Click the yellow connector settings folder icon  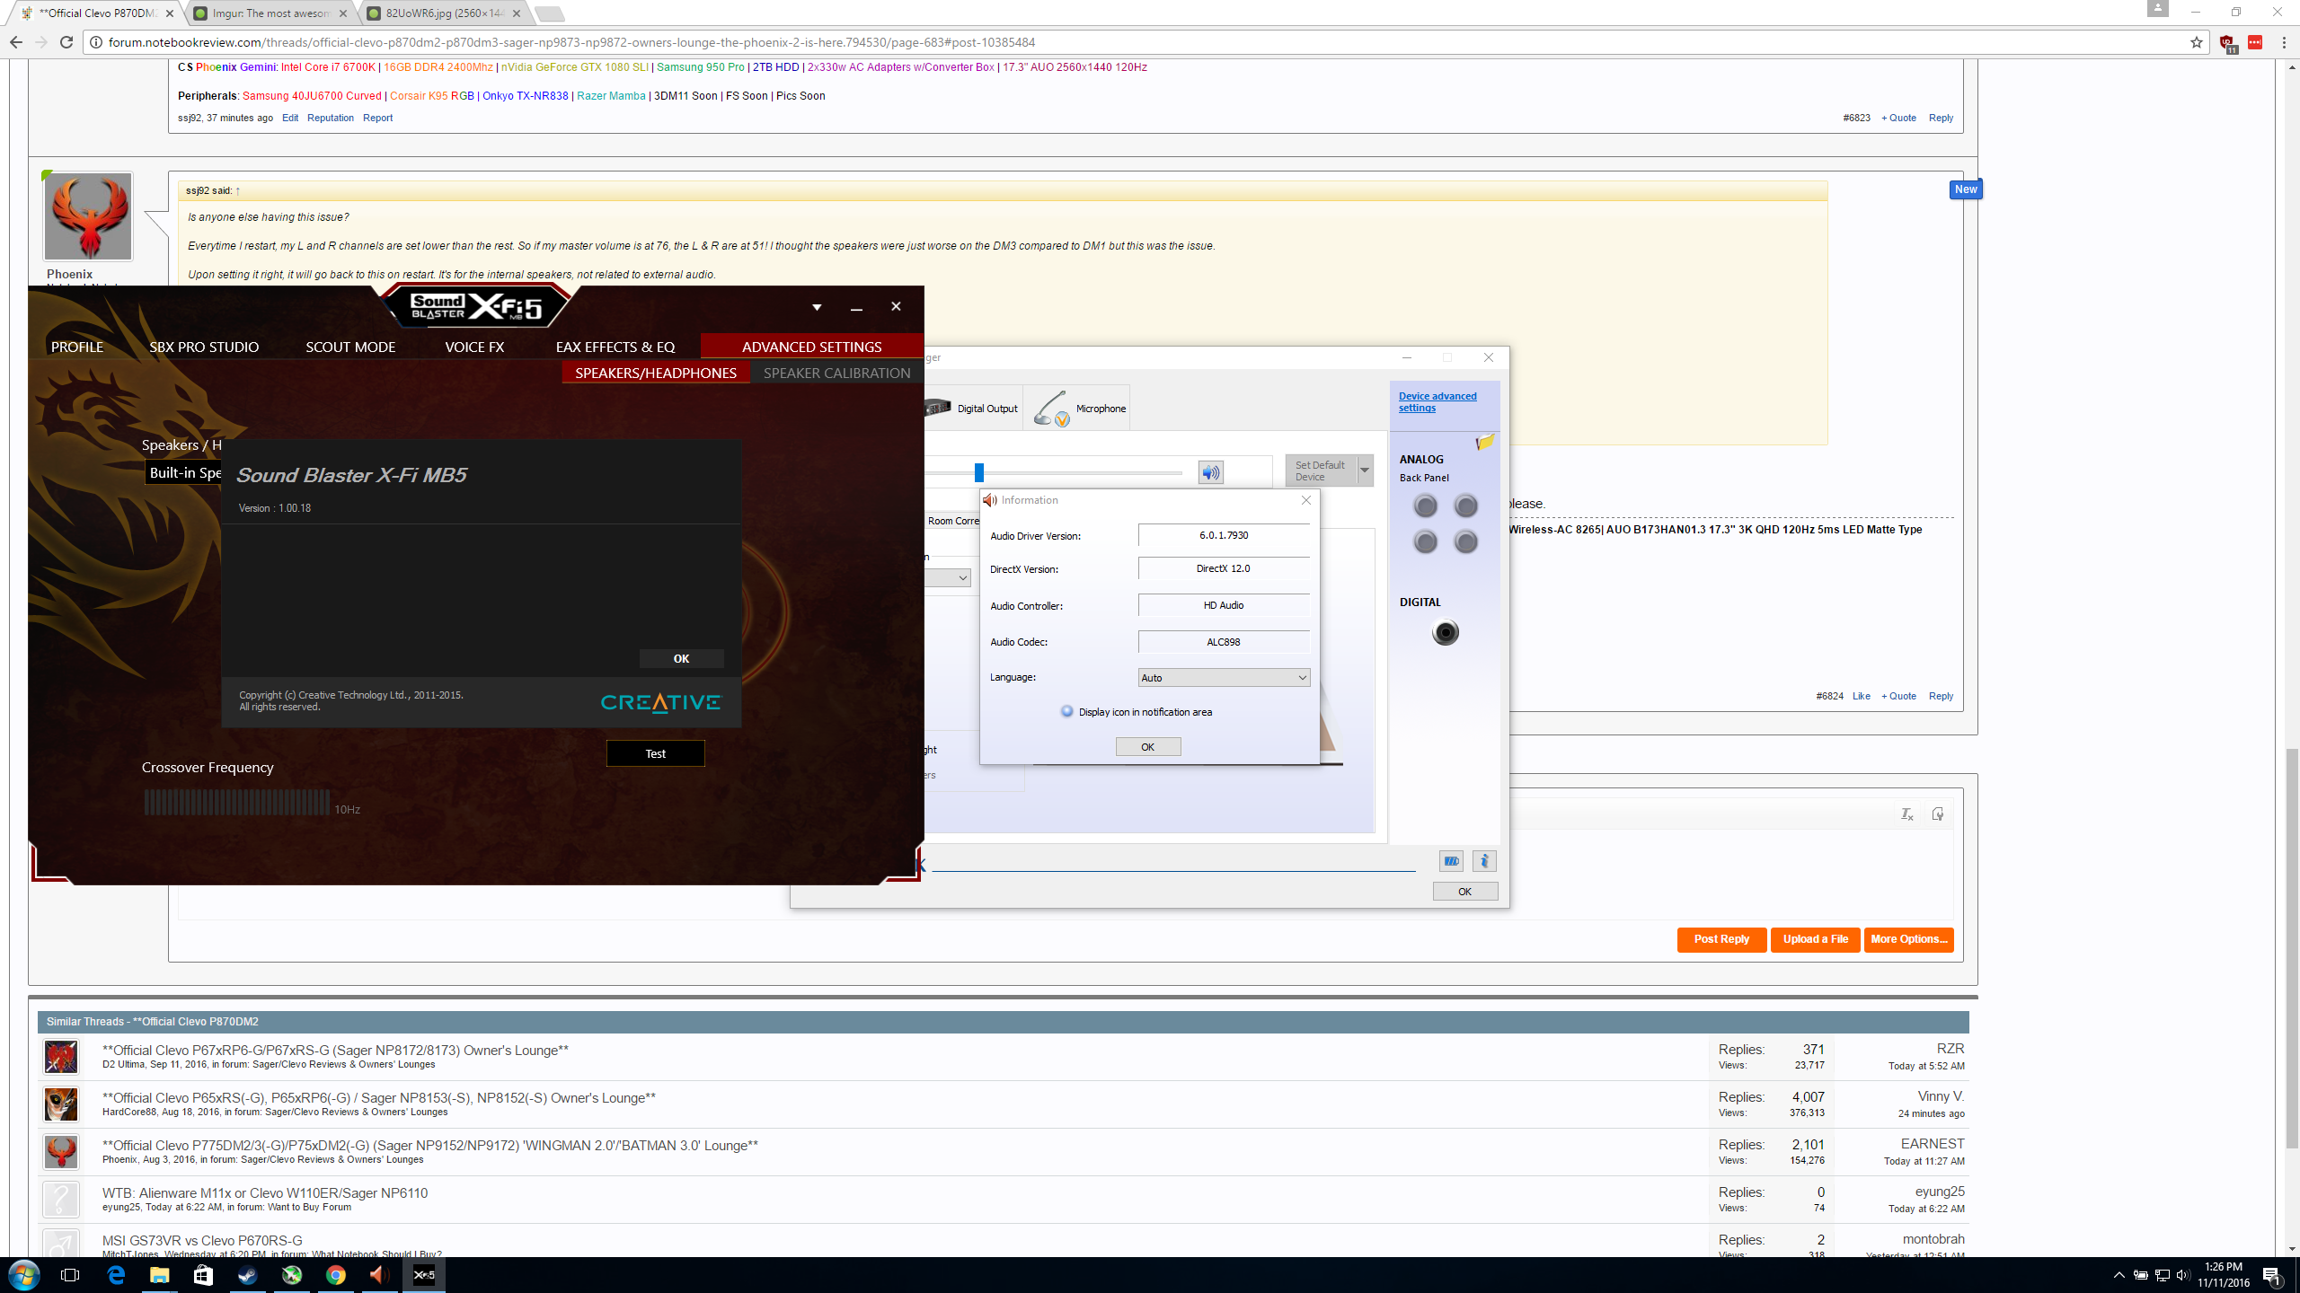tap(1484, 442)
